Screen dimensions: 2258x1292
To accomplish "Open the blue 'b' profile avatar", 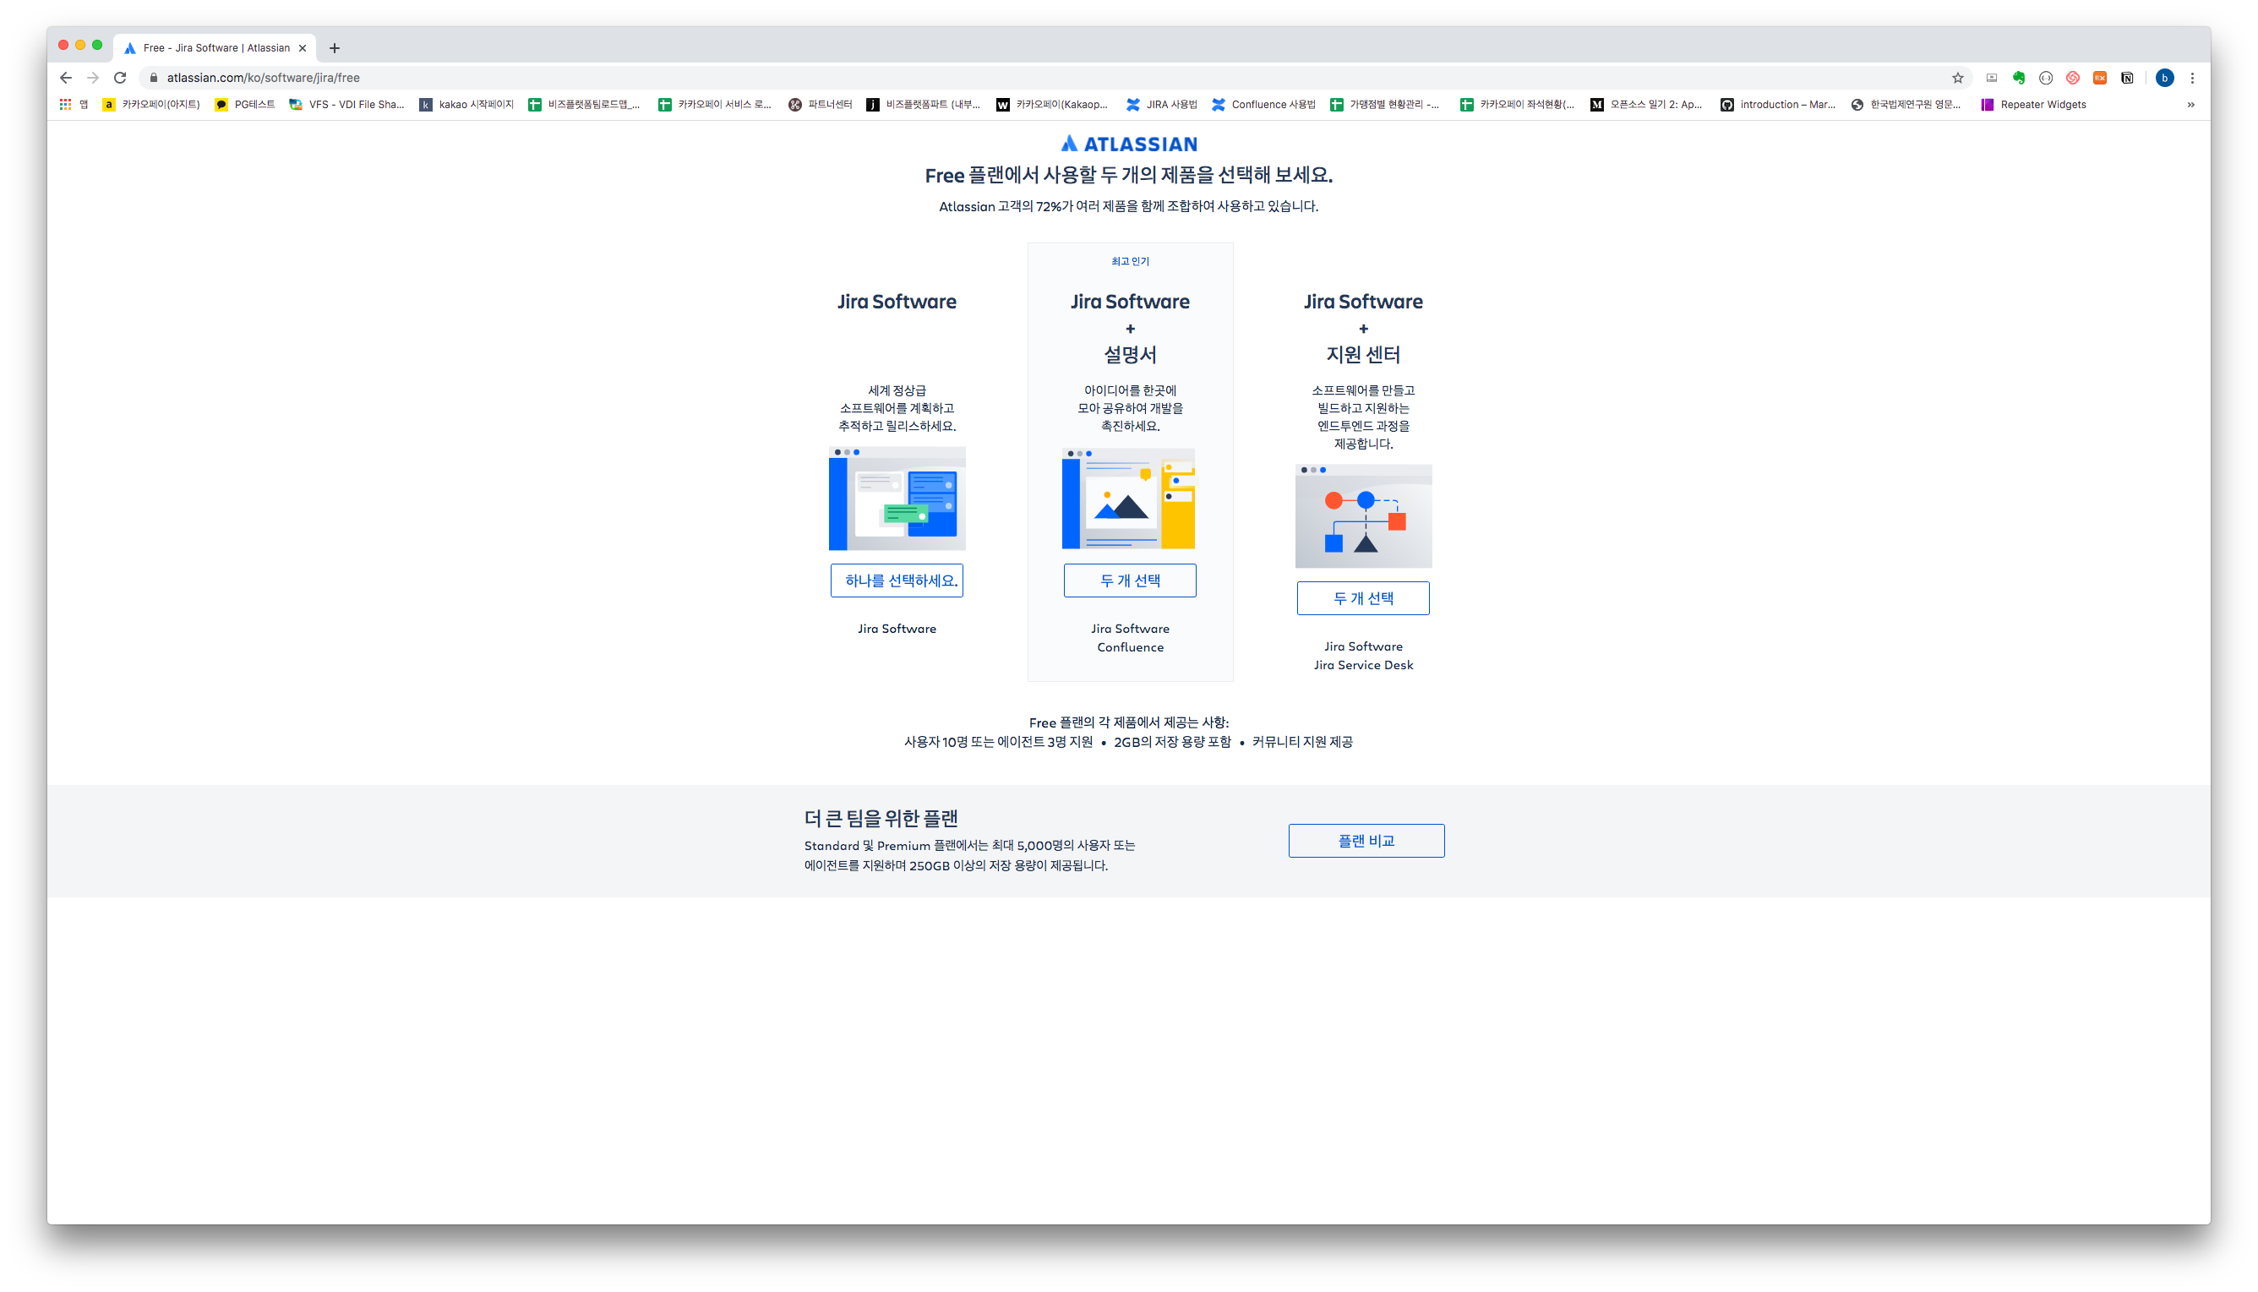I will click(x=2164, y=78).
